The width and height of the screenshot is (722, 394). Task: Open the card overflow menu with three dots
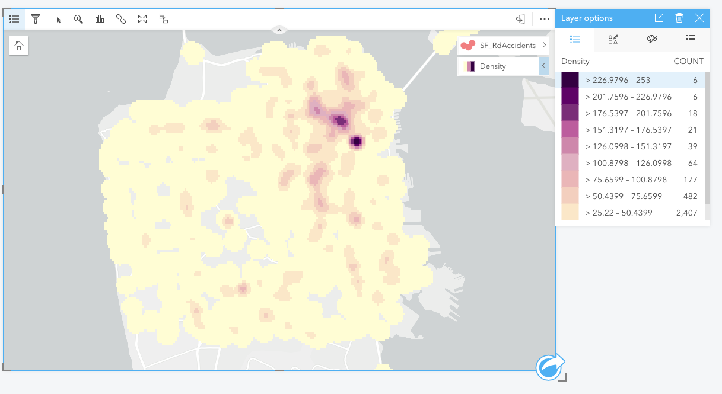(x=545, y=19)
